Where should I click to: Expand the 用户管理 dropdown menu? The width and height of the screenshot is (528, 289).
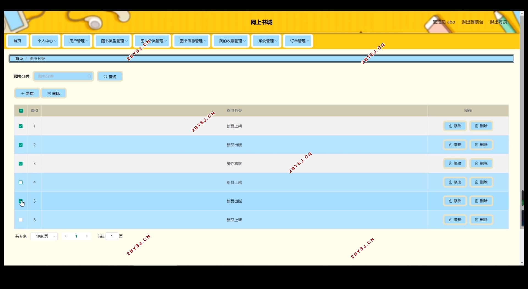click(77, 41)
